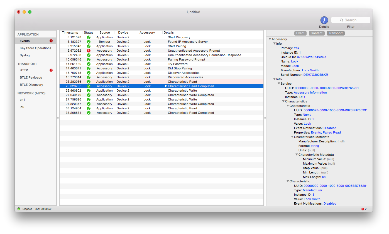
Task: Collapse the Service node disclosure triangle
Action: (279, 84)
